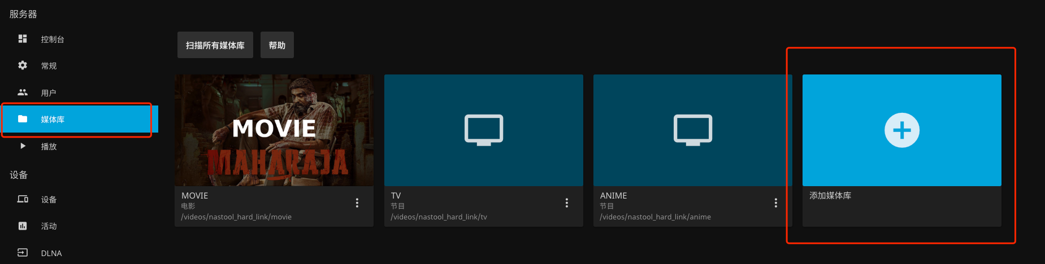Go to the 用户 sidebar page
The height and width of the screenshot is (264, 1045).
coord(49,93)
